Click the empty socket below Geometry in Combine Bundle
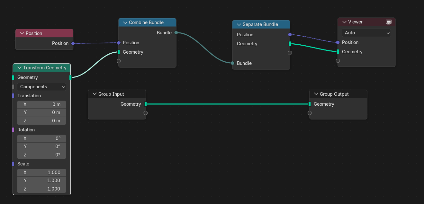Viewport: 424px width, 204px height. (119, 61)
